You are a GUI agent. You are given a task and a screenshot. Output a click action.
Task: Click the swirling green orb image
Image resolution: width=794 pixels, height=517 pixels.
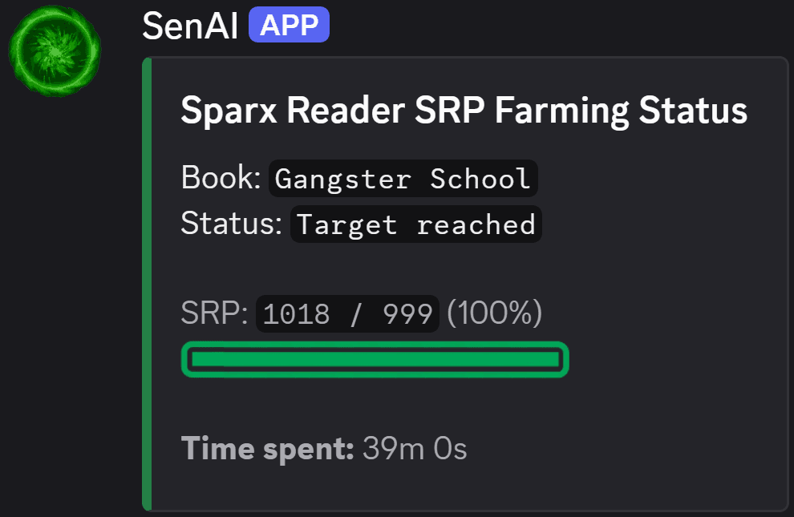click(53, 50)
